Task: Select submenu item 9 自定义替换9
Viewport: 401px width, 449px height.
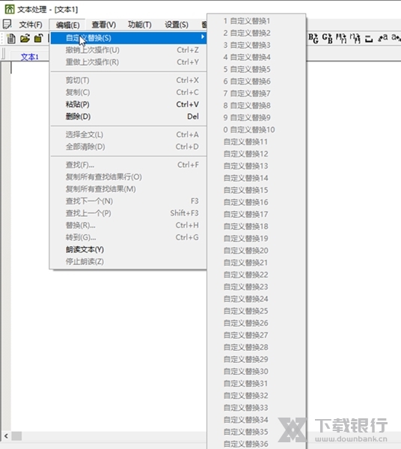Action: [257, 117]
